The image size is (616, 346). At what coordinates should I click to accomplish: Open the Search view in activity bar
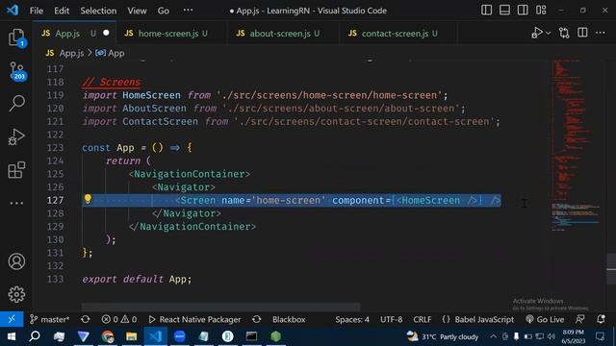pos(16,103)
